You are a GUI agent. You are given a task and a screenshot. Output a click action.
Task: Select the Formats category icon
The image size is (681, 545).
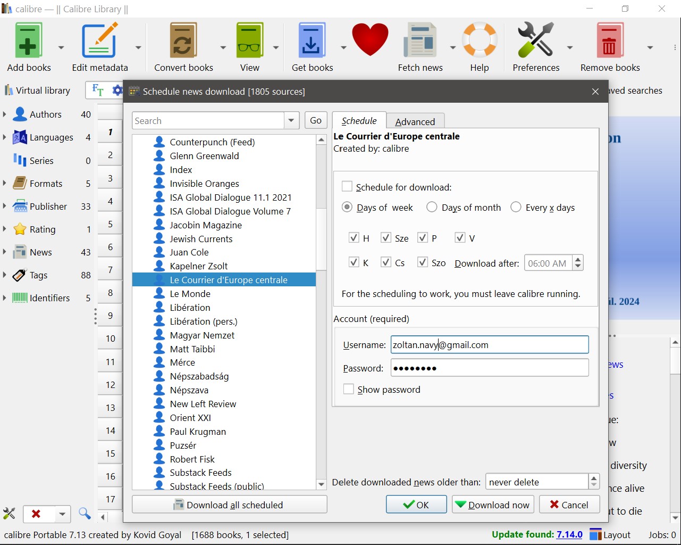(x=20, y=184)
